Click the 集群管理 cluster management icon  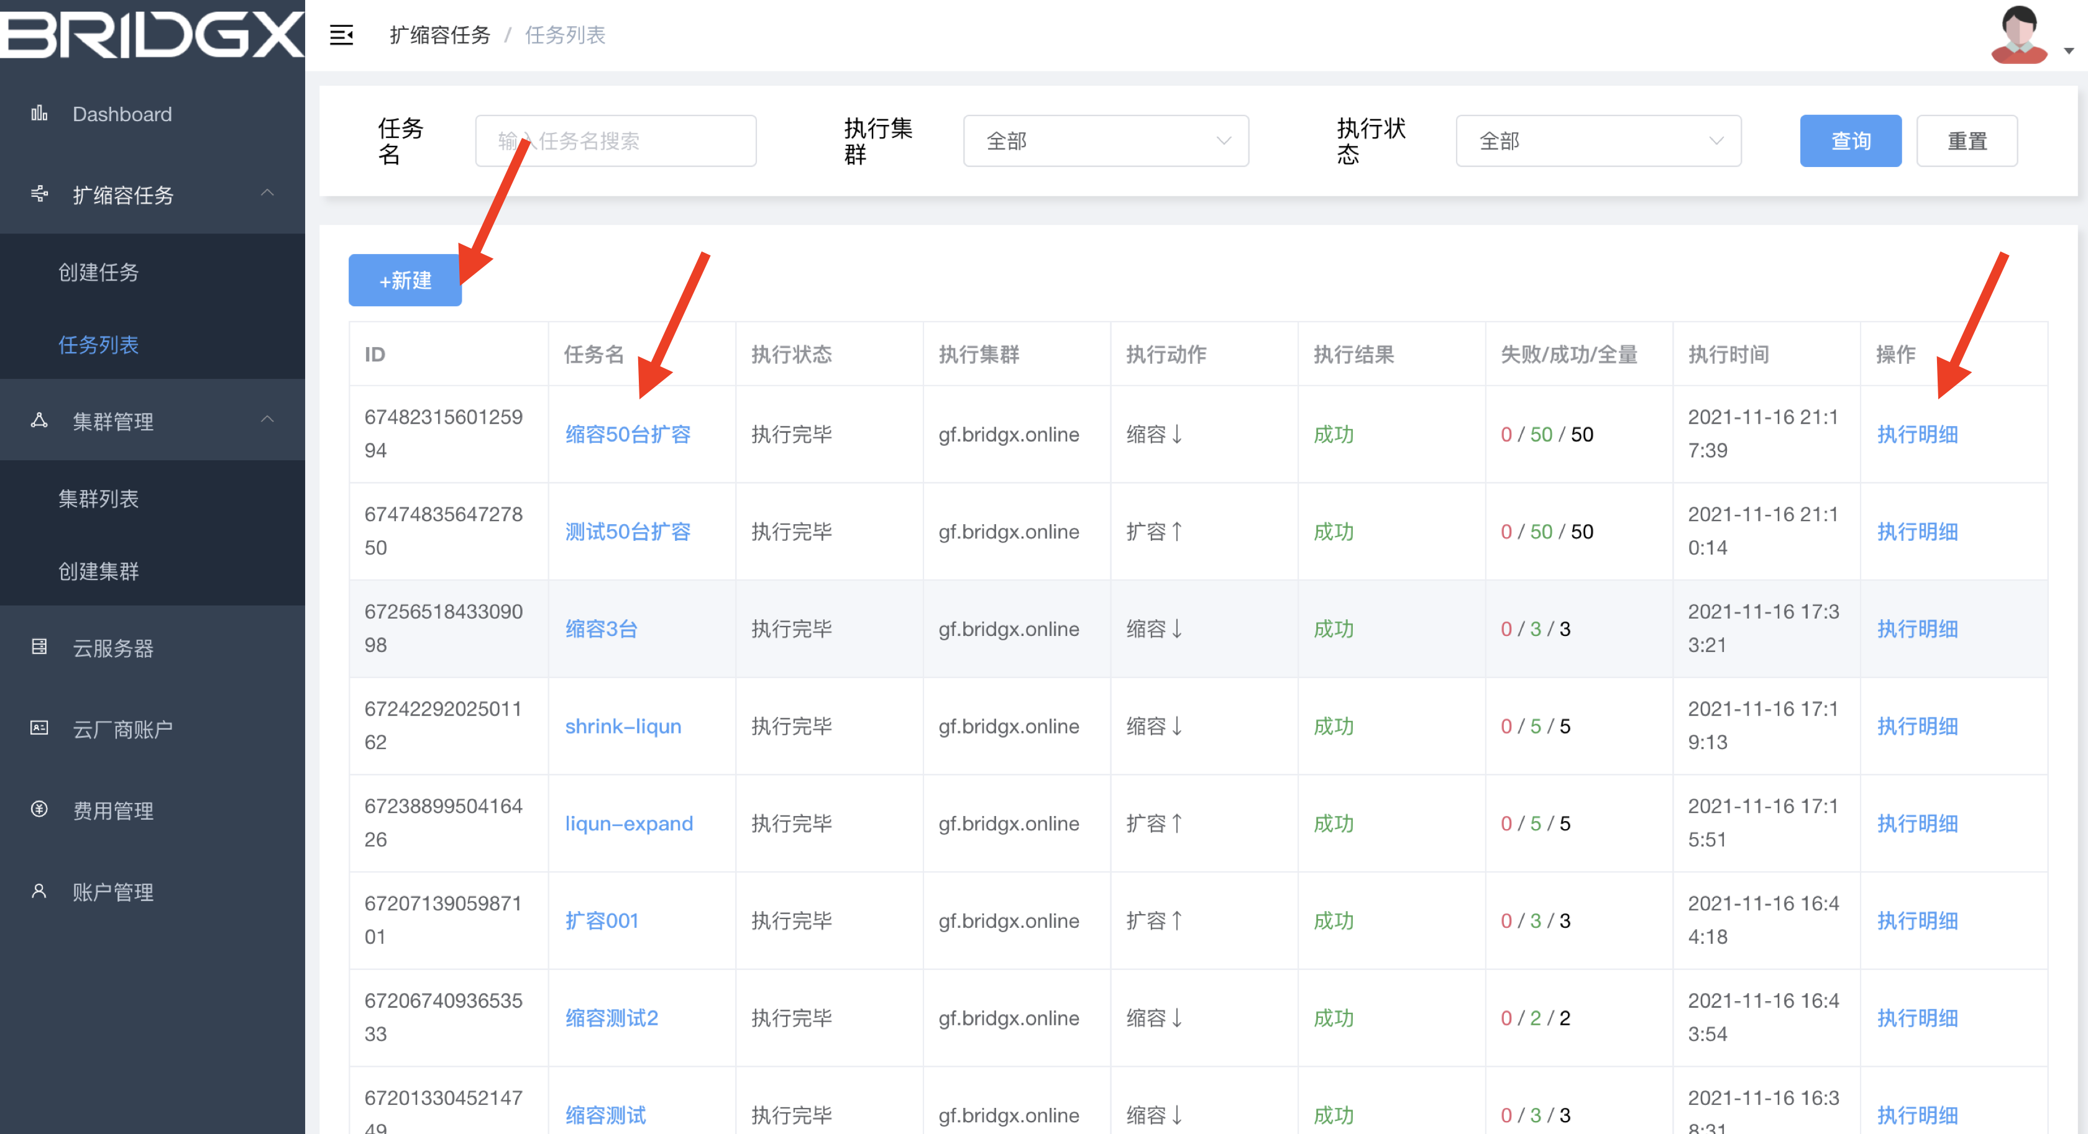tap(38, 420)
